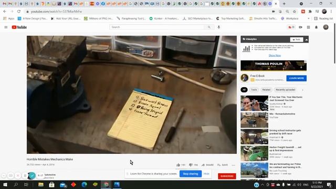Go to the YouTube home logo

(19, 27)
